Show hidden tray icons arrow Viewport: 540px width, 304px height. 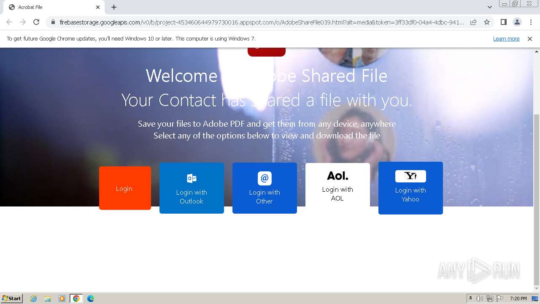[471, 299]
